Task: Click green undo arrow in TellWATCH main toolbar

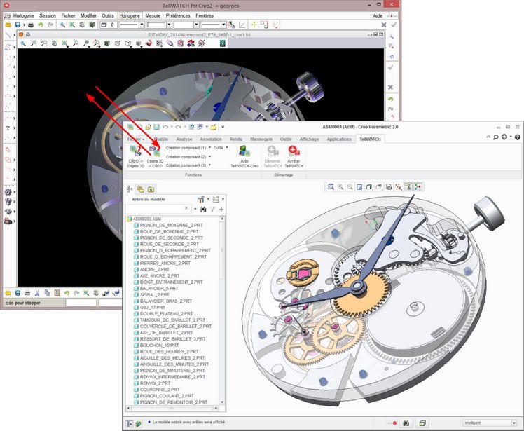Action: pyautogui.click(x=41, y=25)
